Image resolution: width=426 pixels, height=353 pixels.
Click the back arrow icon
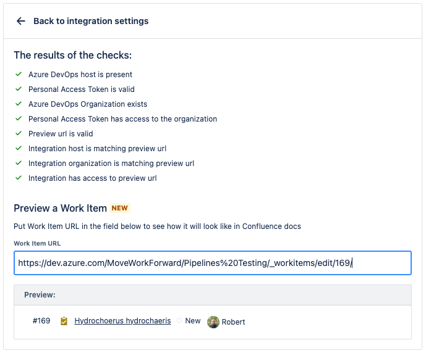pos(21,21)
